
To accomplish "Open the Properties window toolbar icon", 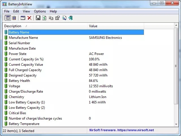I will click(23, 18).
